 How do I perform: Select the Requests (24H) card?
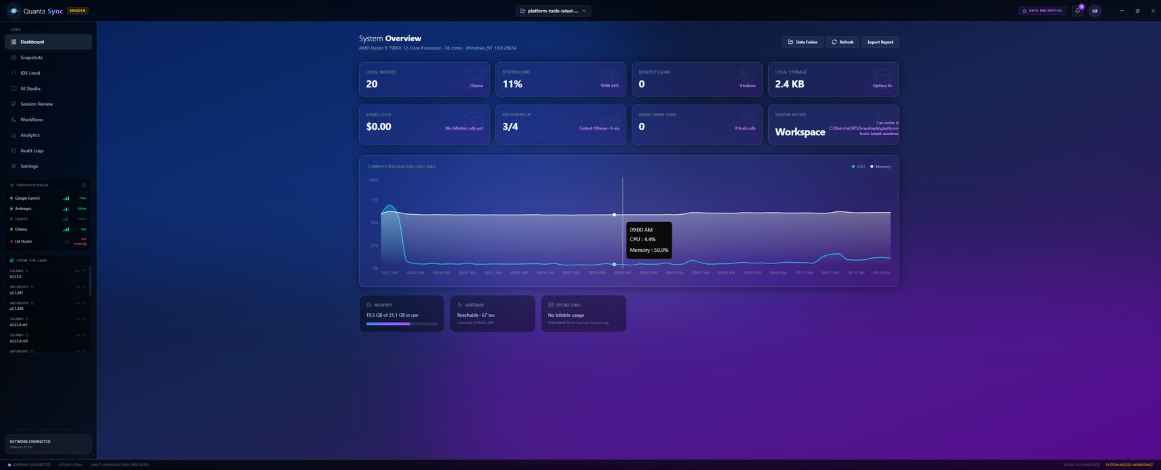(x=697, y=80)
